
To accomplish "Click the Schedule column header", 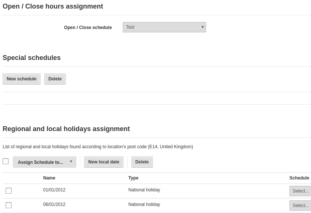I will tap(299, 178).
